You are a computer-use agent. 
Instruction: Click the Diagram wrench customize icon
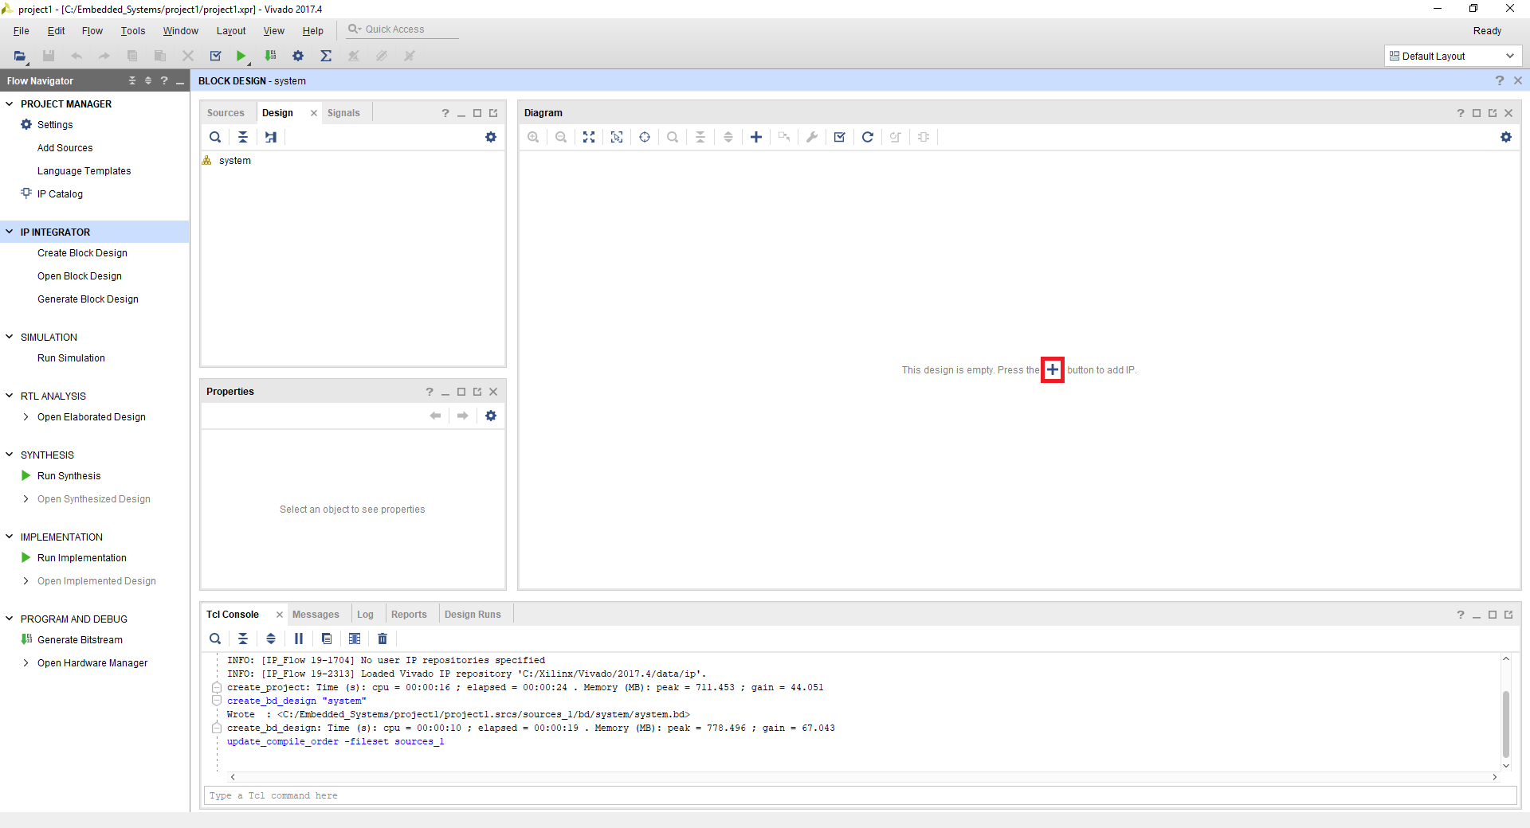coord(812,137)
